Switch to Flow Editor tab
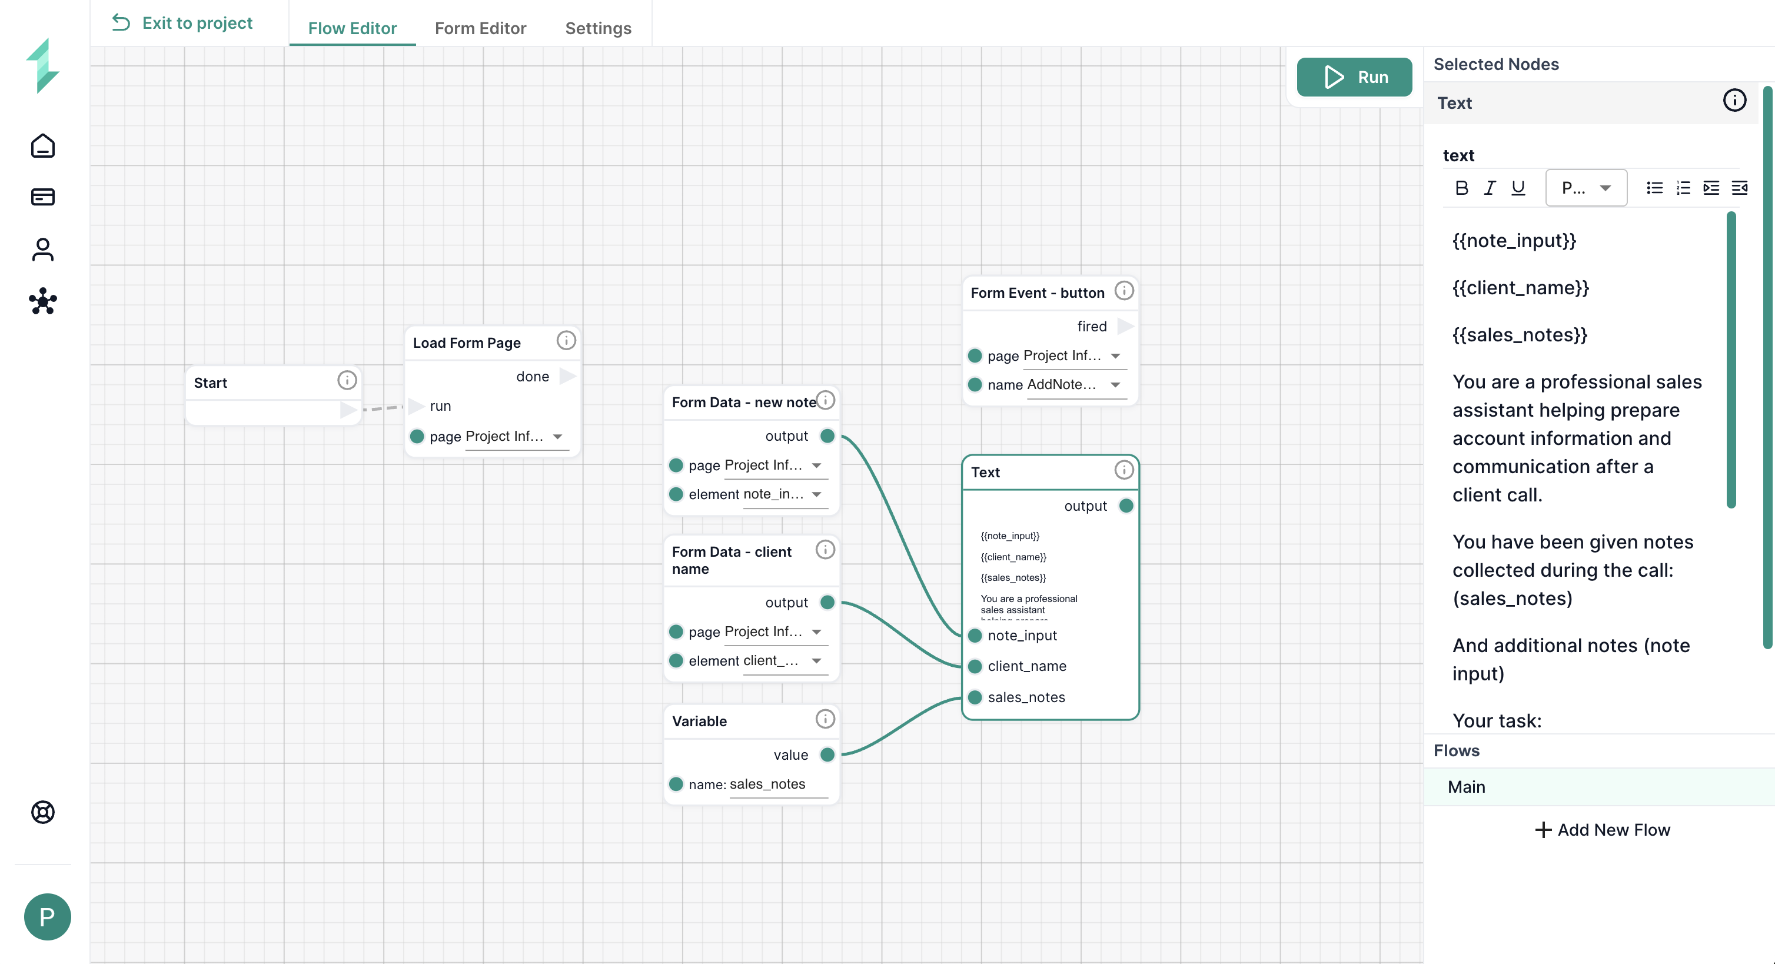The height and width of the screenshot is (964, 1775). point(352,28)
